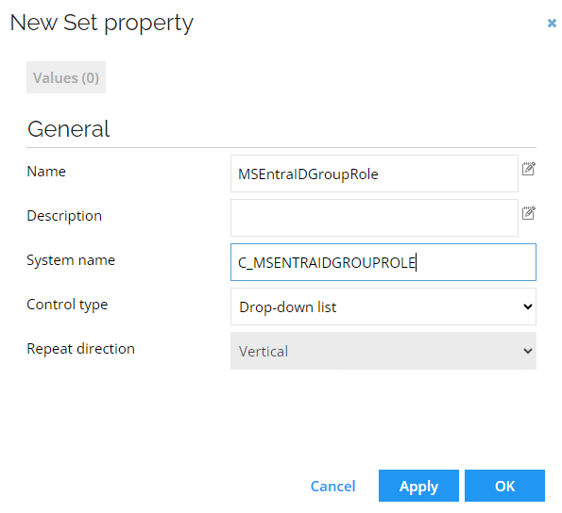Focus the Name input with MSEntraIDGroupRole

374,174
